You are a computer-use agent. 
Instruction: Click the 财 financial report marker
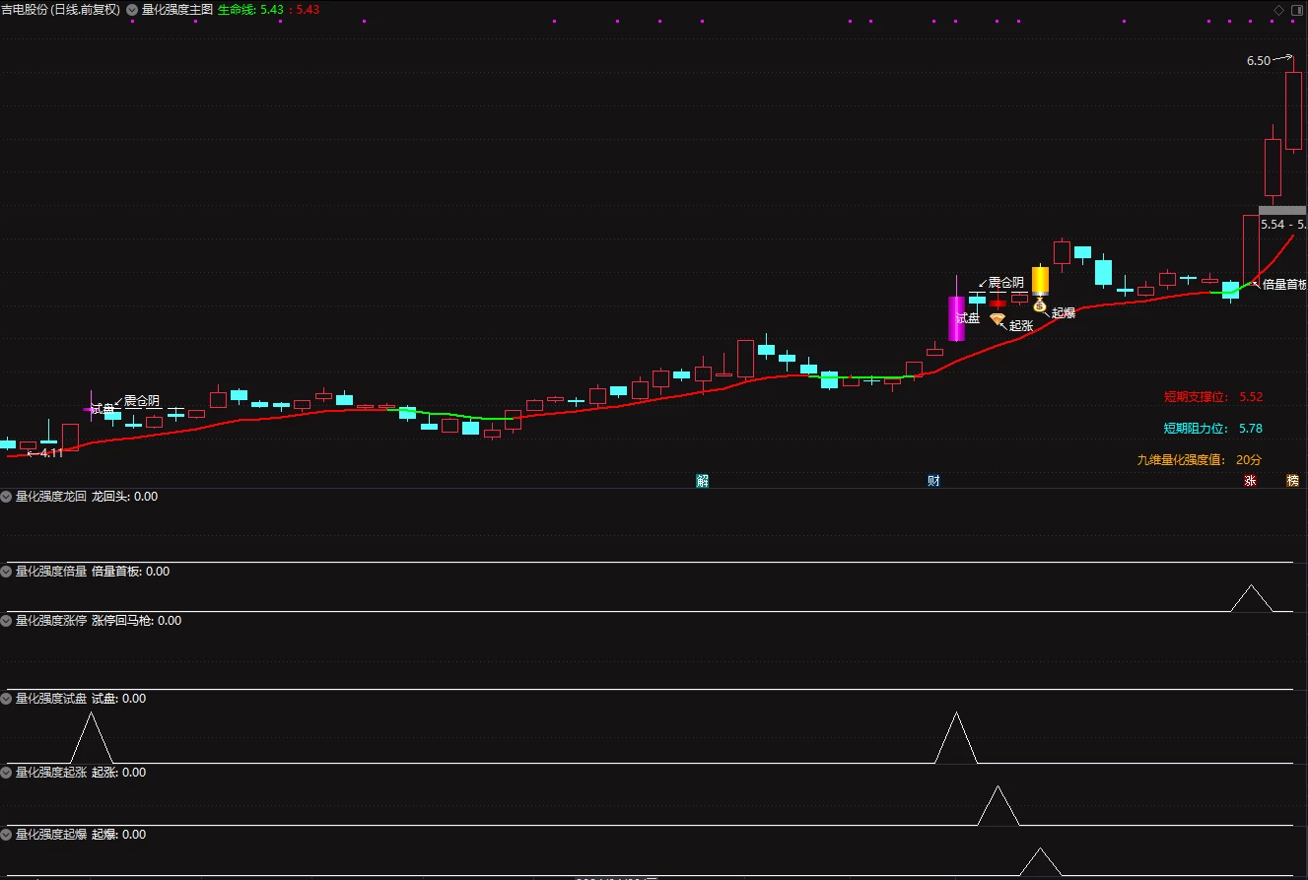933,481
